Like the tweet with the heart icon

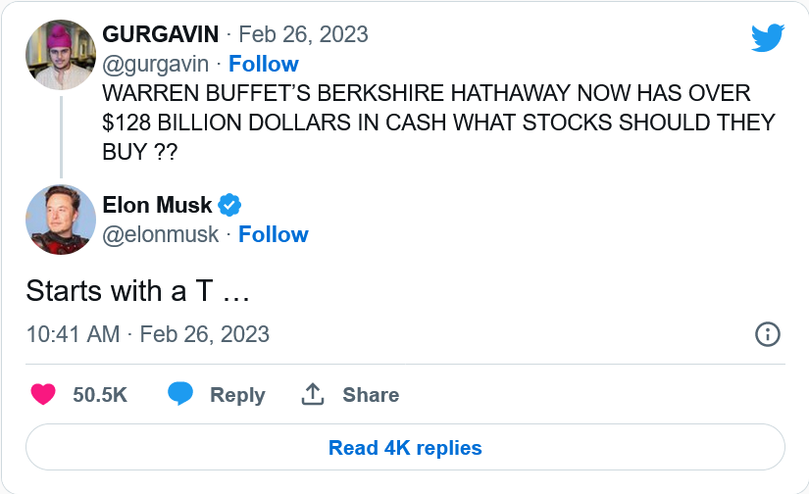[x=43, y=394]
